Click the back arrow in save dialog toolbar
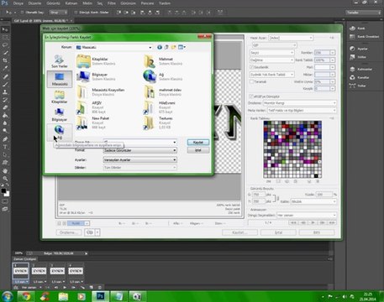 tap(160, 47)
